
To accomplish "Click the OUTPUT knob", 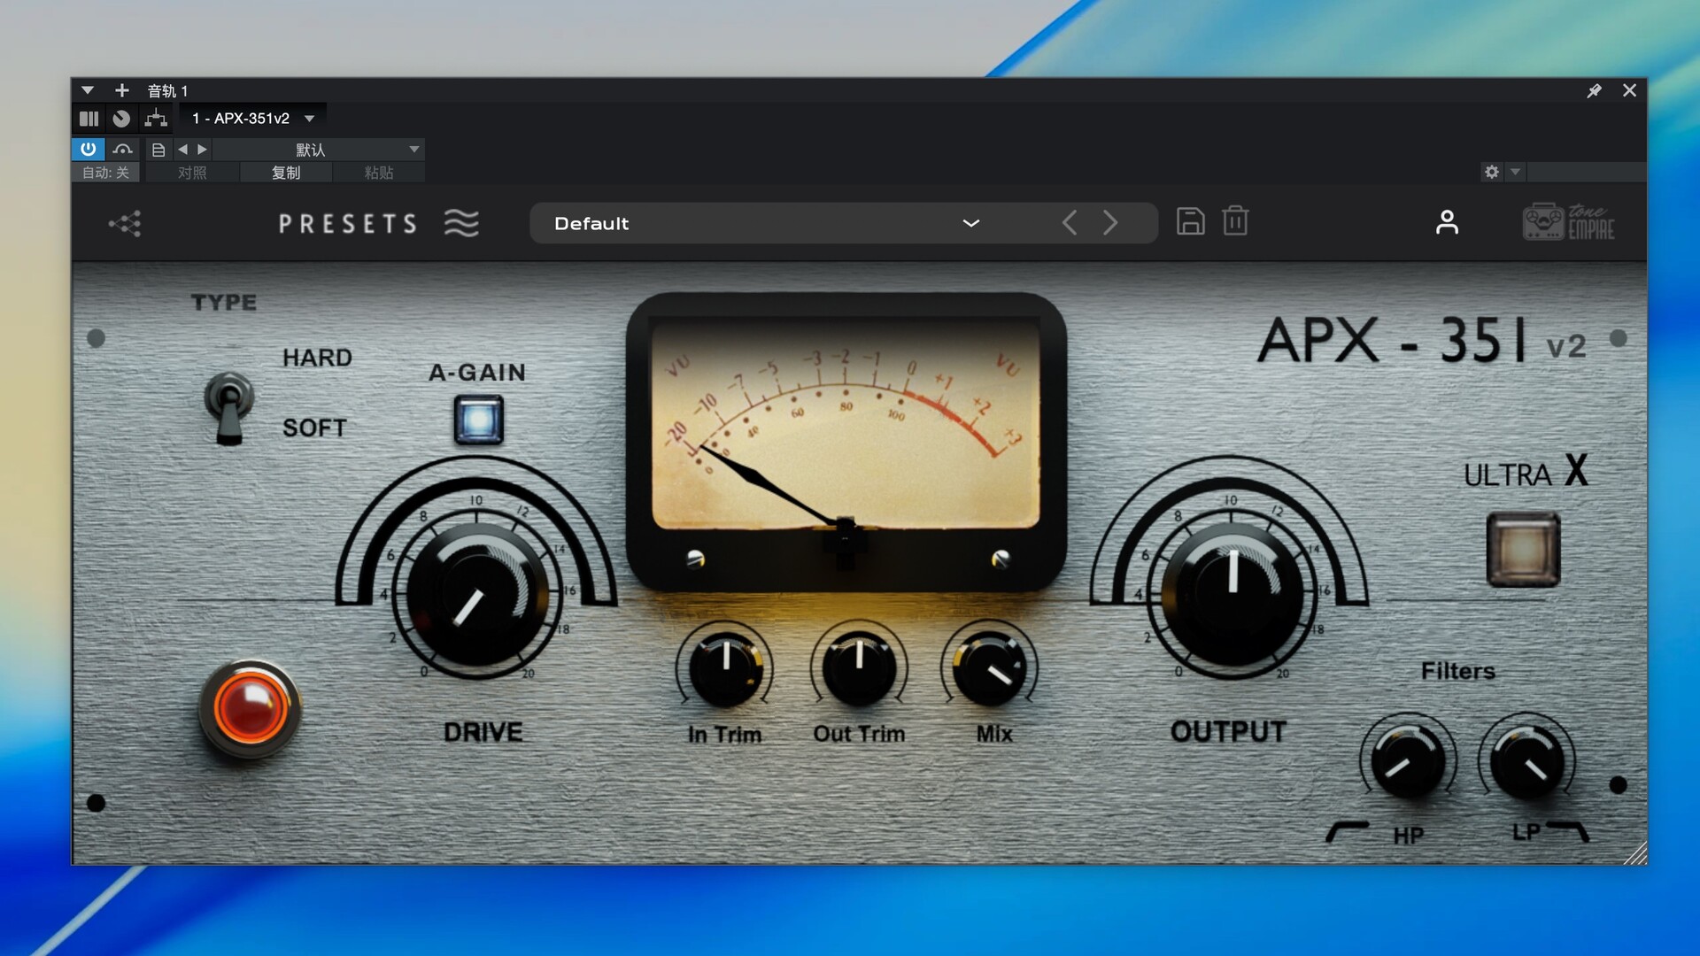I will [1232, 592].
